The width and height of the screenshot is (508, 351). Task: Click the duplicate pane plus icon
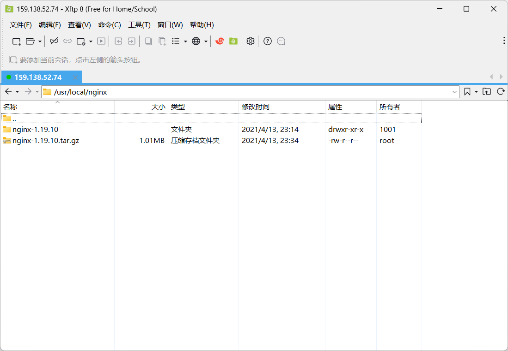tap(162, 41)
